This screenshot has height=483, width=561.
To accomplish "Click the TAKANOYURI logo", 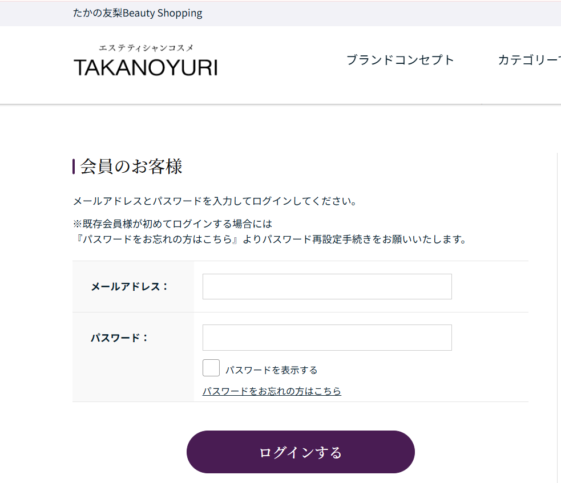I will [146, 67].
